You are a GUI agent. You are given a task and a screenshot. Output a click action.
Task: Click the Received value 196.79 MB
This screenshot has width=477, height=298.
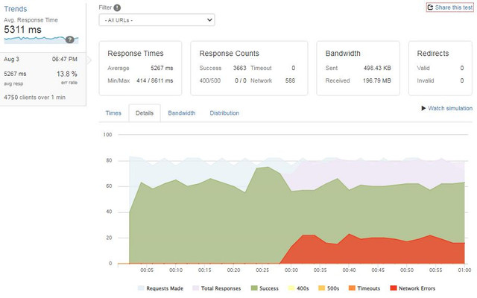coord(377,80)
